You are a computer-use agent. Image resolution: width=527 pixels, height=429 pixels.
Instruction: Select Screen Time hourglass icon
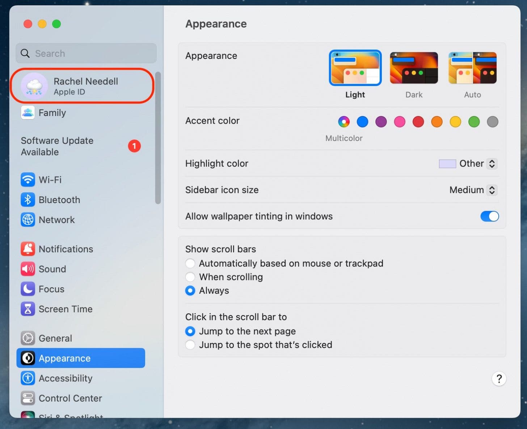pyautogui.click(x=28, y=309)
